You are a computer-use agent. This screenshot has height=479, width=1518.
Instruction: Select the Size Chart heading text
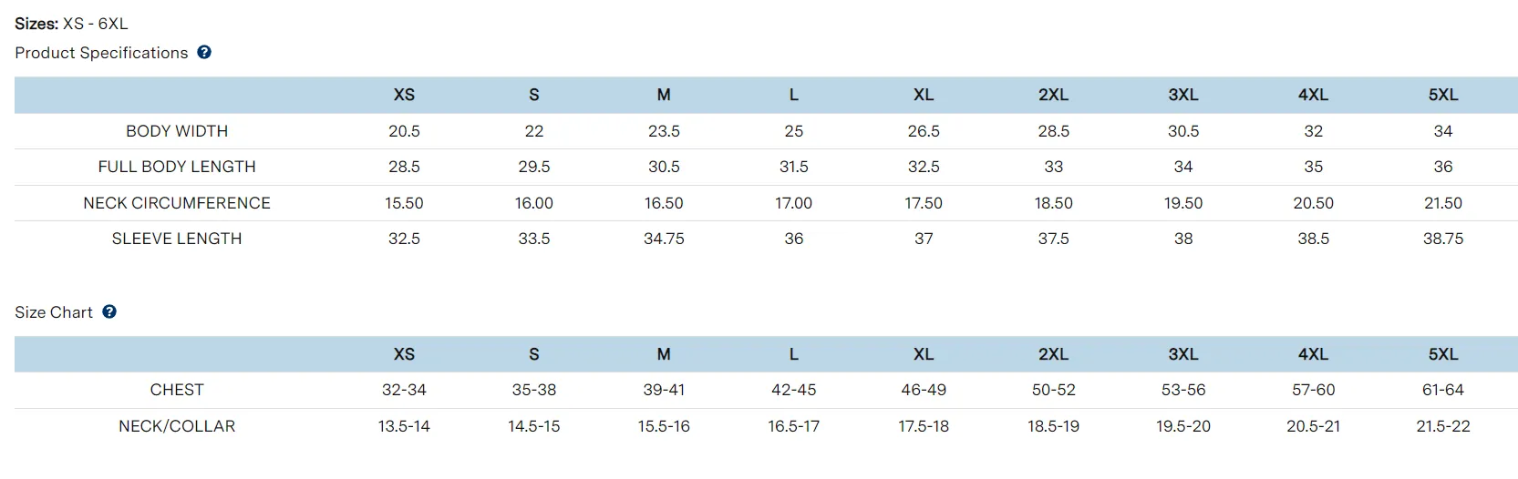coord(54,312)
